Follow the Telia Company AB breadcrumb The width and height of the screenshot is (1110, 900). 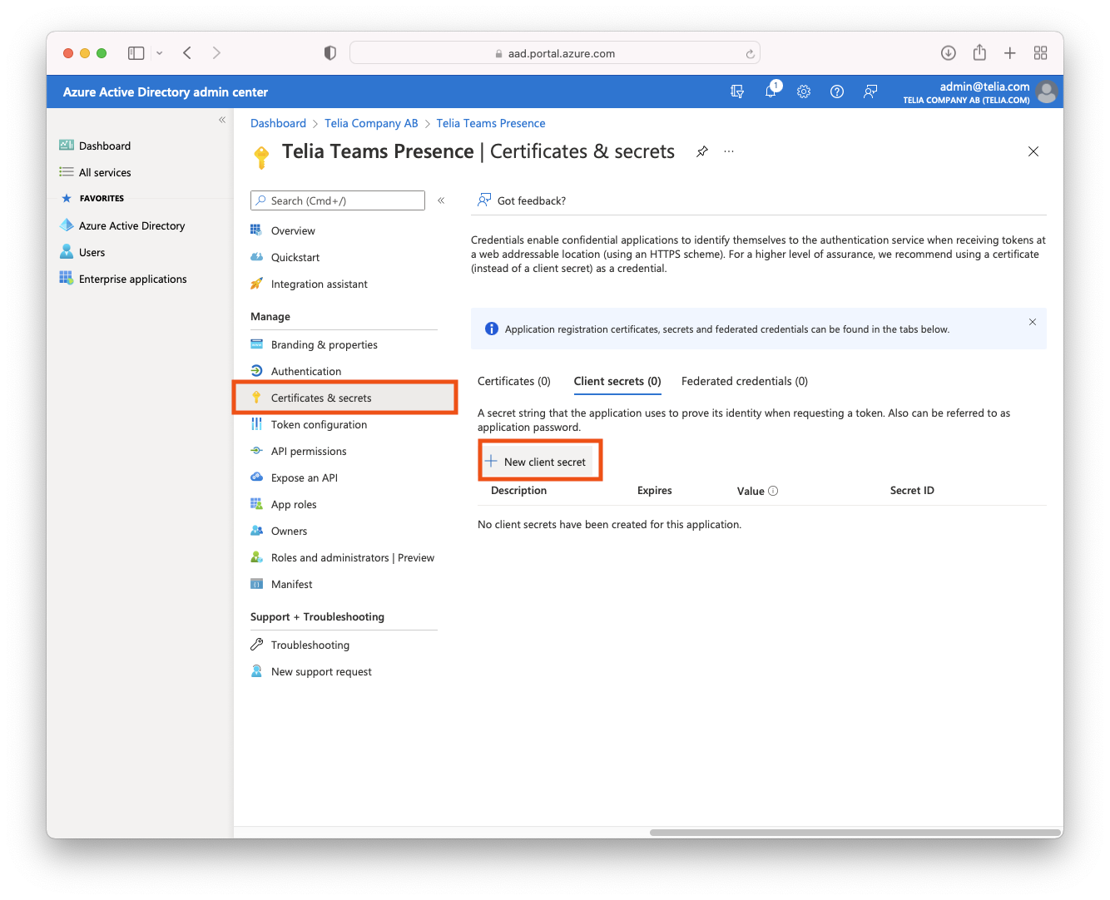371,123
